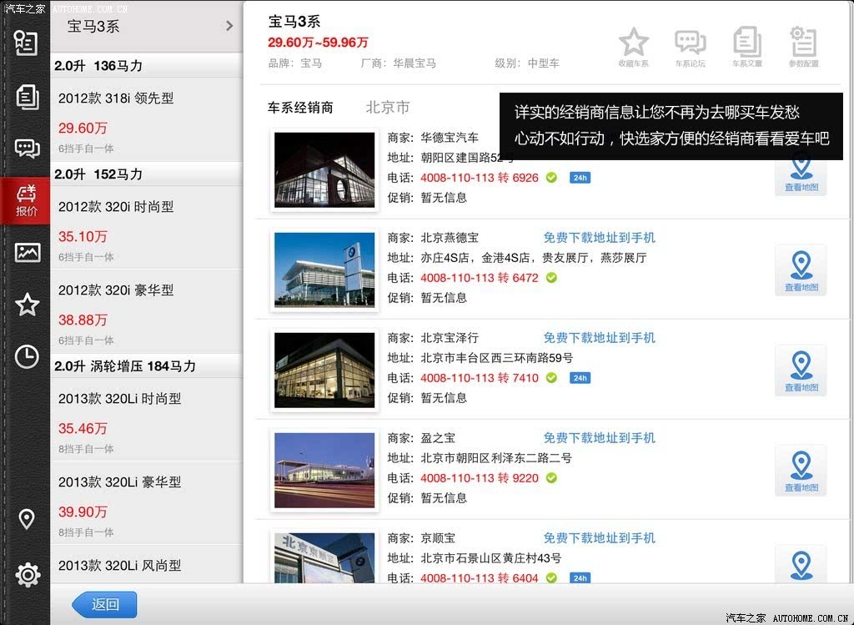The width and height of the screenshot is (854, 625).
Task: Select the 2.0升 136马力 engine group header
Action: [x=147, y=65]
